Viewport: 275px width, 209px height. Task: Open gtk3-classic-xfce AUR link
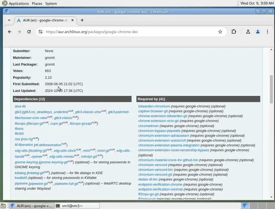coord(88,112)
